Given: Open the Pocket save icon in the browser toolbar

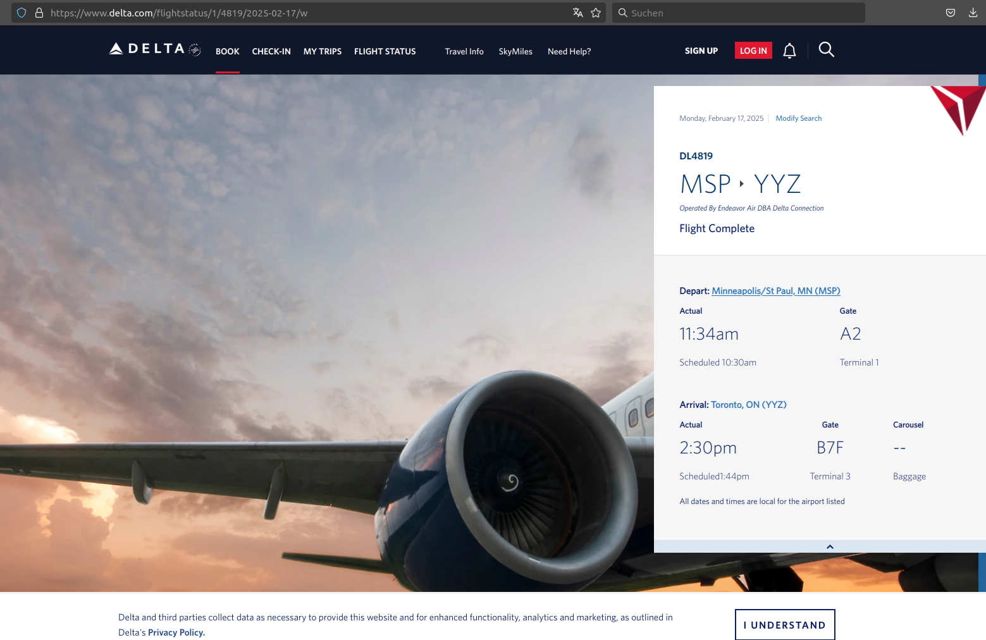Looking at the screenshot, I should point(950,13).
